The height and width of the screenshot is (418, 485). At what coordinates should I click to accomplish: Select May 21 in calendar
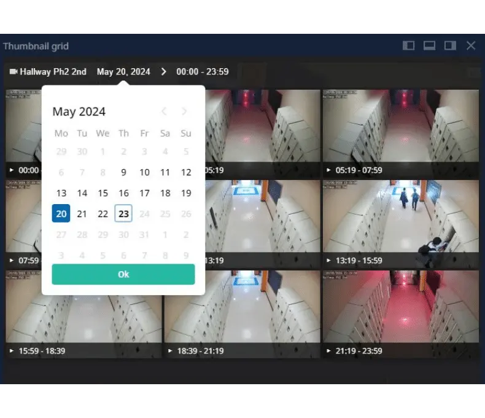click(82, 214)
